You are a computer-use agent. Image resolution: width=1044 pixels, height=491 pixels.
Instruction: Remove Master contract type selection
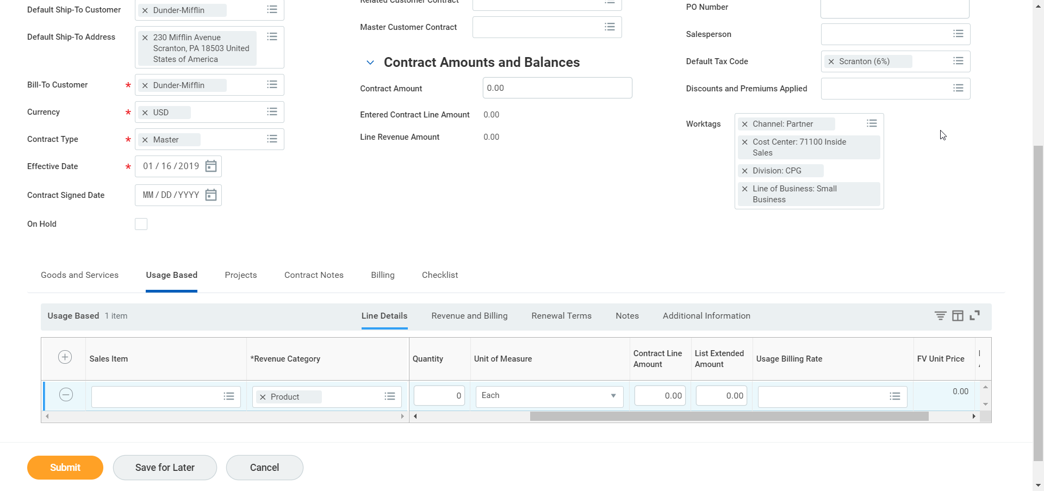(145, 140)
